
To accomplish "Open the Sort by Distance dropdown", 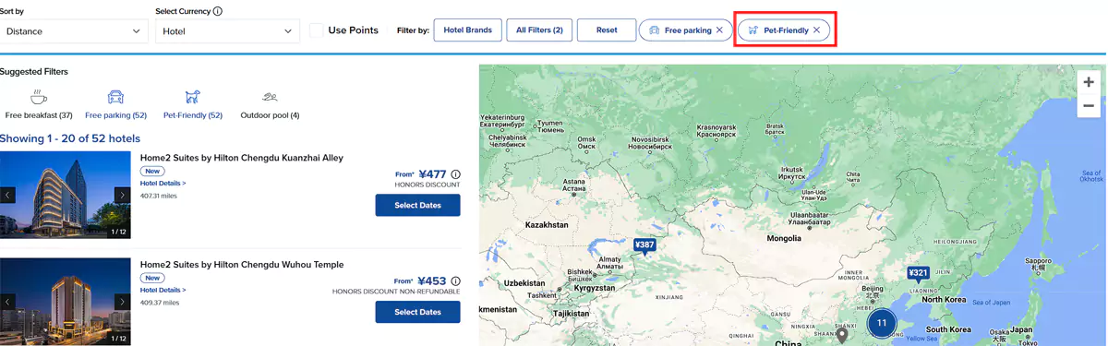I will point(74,31).
